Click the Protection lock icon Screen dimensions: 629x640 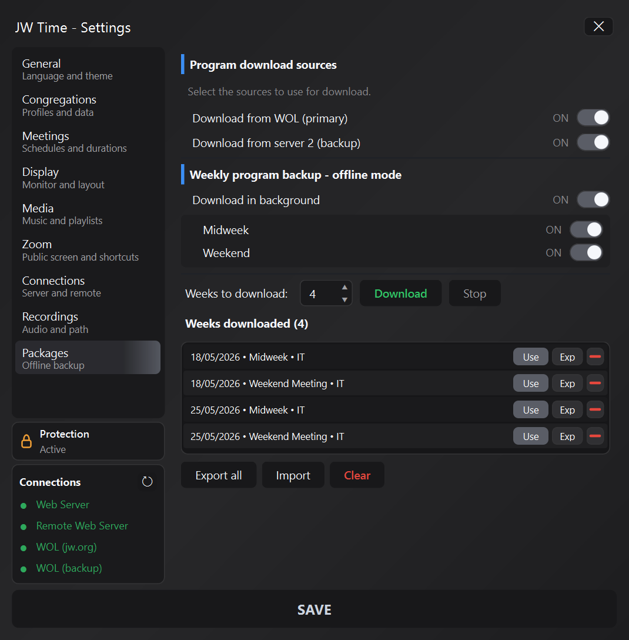(x=26, y=441)
